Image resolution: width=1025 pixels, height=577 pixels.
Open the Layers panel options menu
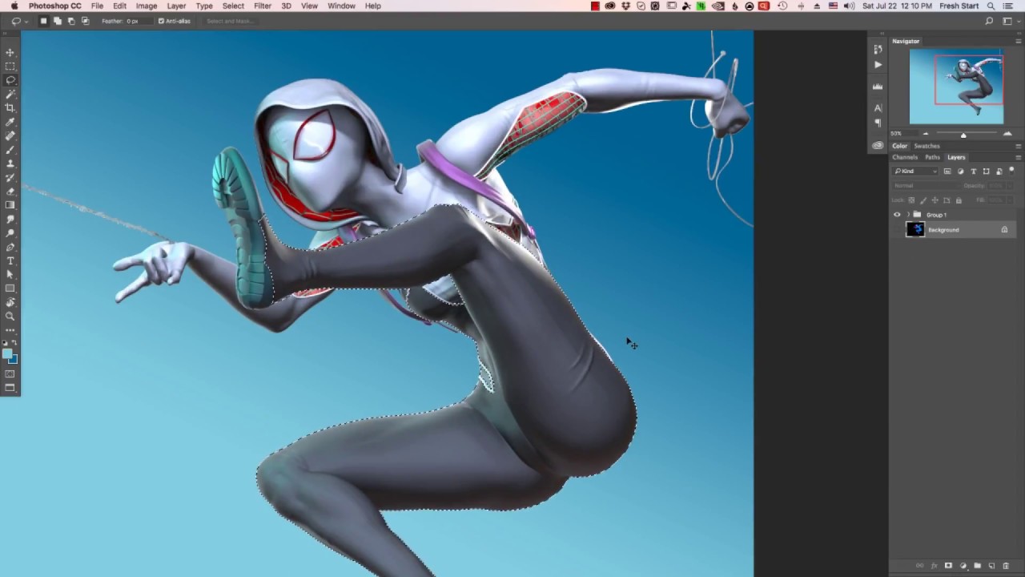[1019, 157]
